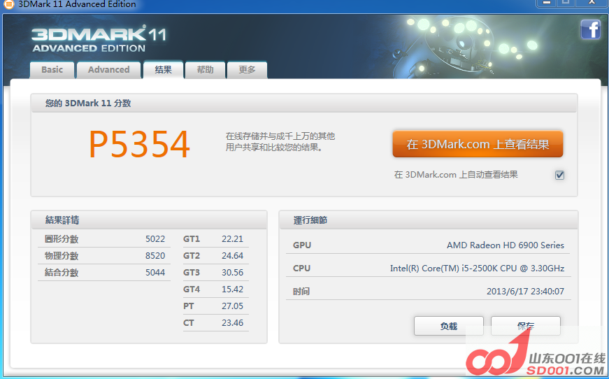This screenshot has height=379, width=609.
Task: Click the timestamp 2013/6/17 23:40:07
Action: (525, 291)
